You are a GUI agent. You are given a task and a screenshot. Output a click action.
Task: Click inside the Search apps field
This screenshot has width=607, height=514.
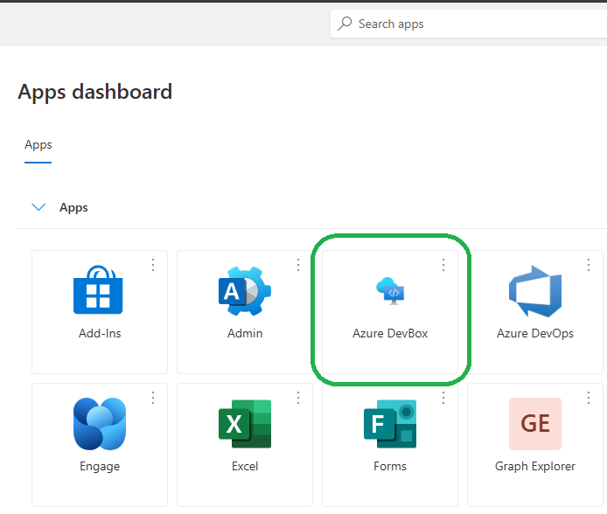pos(472,24)
